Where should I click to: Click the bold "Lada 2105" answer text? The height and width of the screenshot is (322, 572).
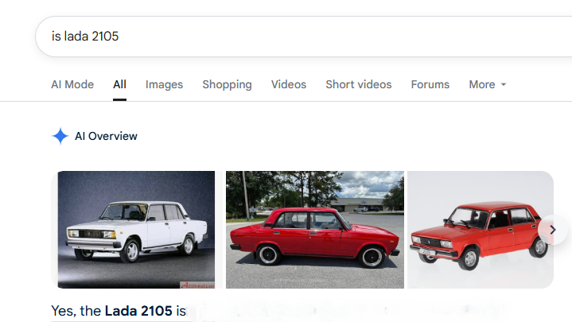[138, 311]
